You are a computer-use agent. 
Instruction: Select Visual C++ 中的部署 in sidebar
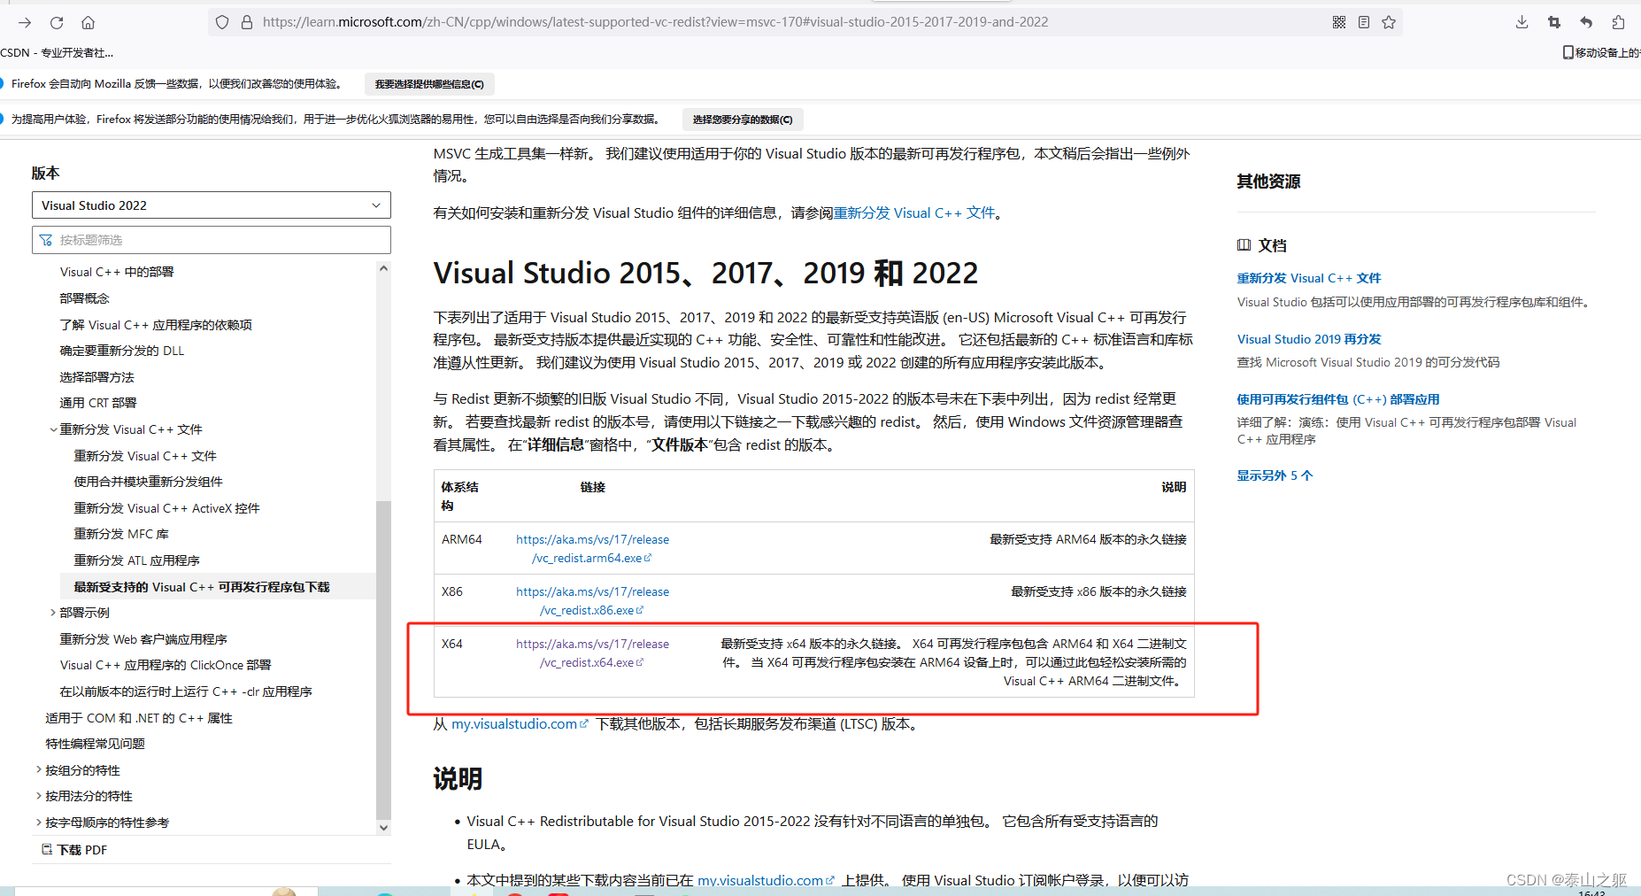coord(117,272)
